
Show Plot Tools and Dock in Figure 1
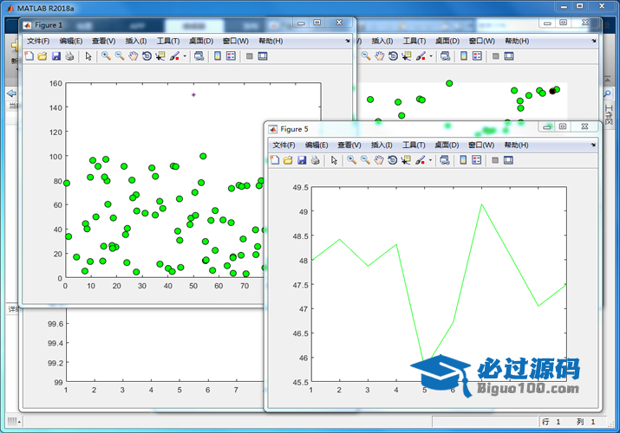(263, 56)
